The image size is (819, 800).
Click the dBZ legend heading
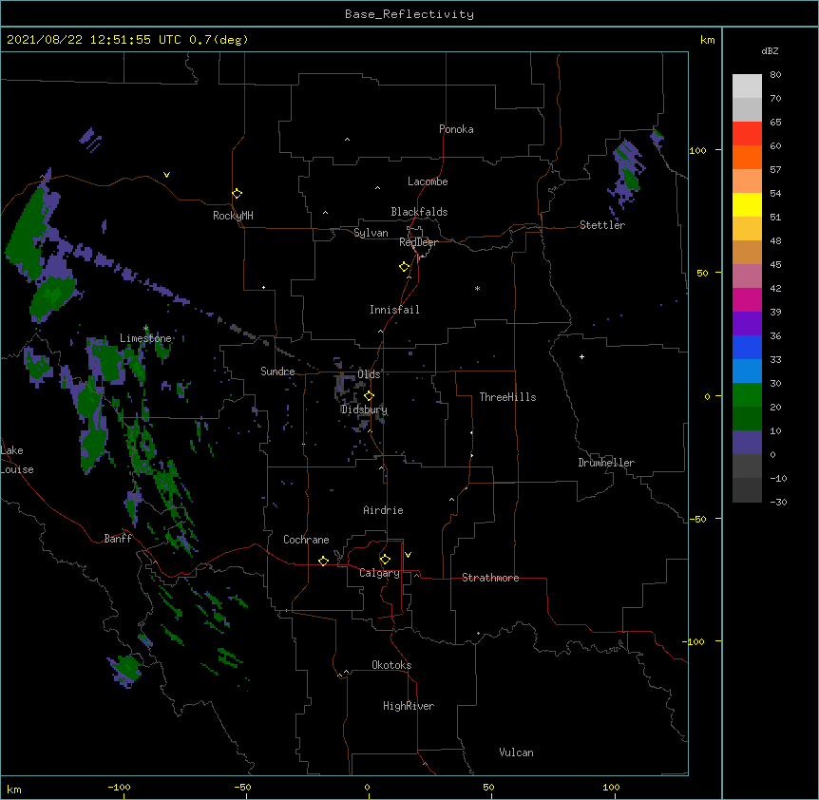coord(770,50)
